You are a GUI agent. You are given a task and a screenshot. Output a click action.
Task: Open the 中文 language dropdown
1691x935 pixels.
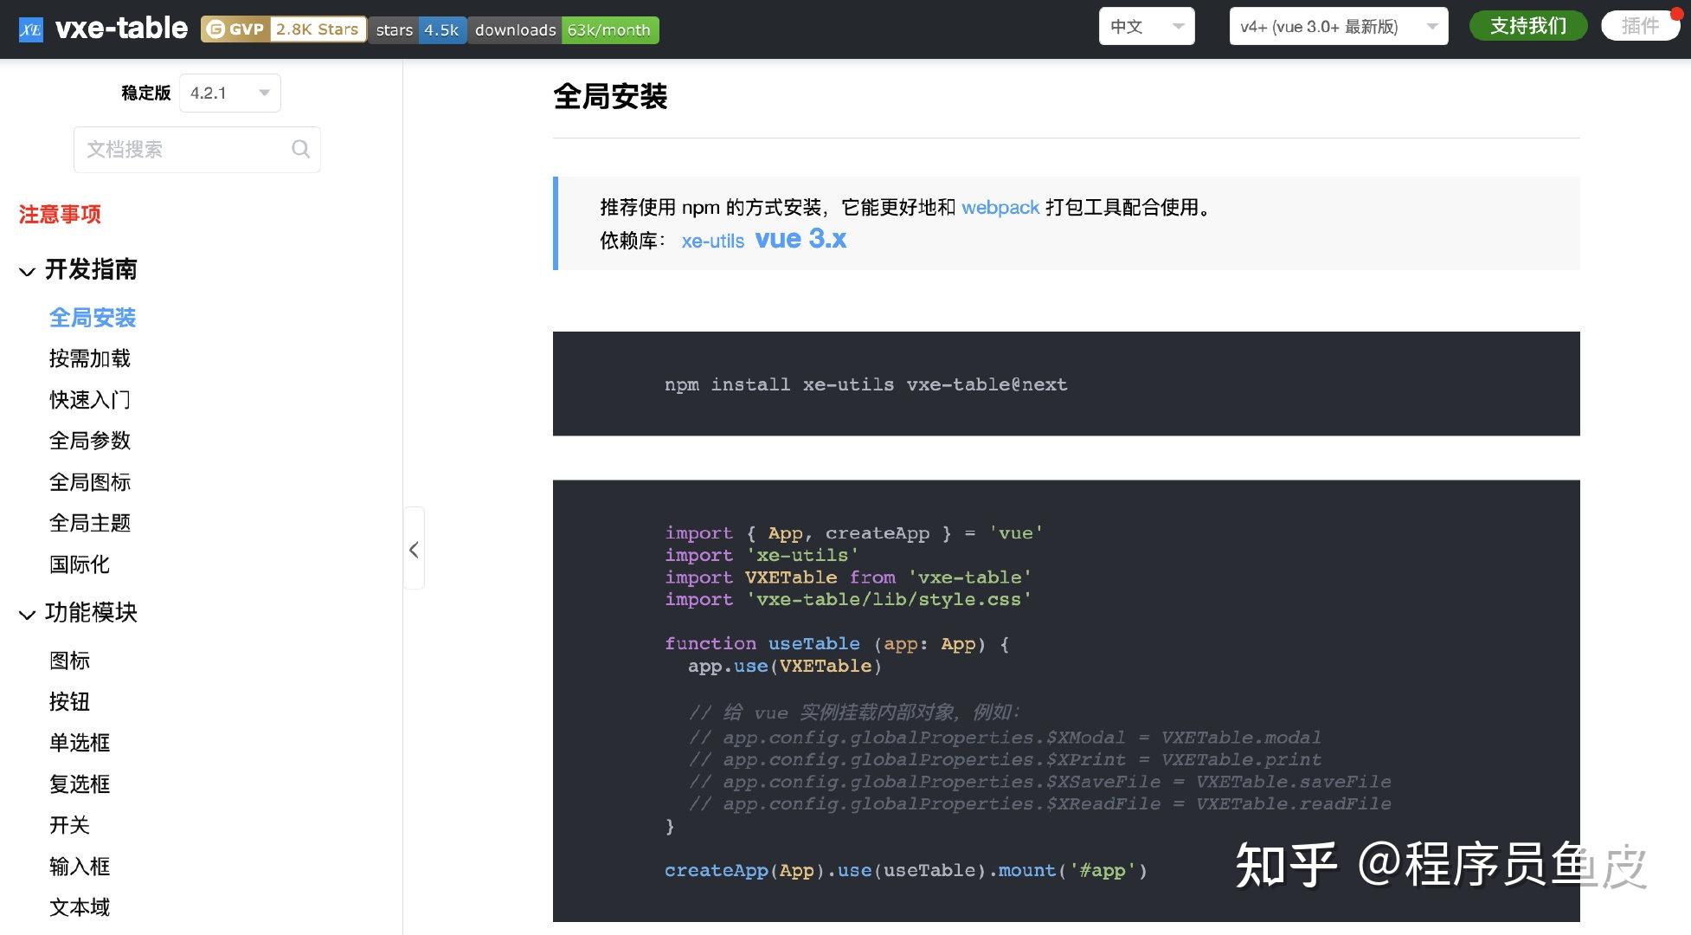[1147, 27]
